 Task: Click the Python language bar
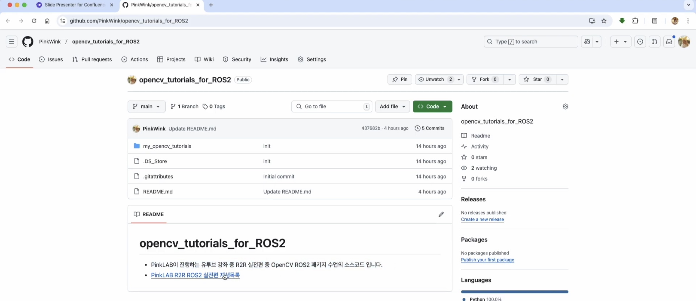(x=514, y=292)
